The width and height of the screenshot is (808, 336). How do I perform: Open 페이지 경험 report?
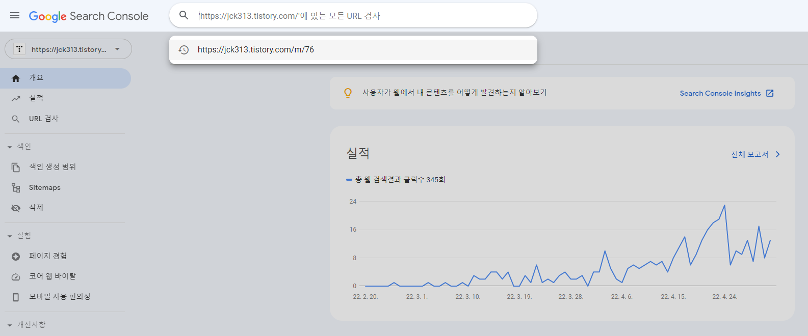pos(65,256)
